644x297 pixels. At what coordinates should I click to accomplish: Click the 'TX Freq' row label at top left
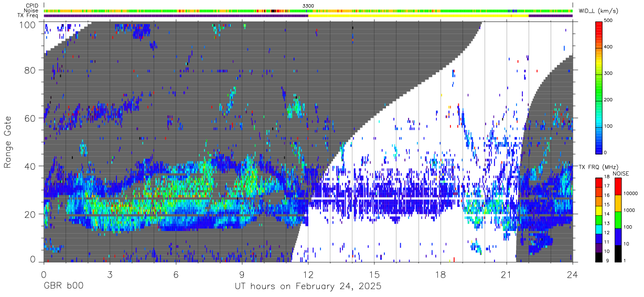pos(28,16)
